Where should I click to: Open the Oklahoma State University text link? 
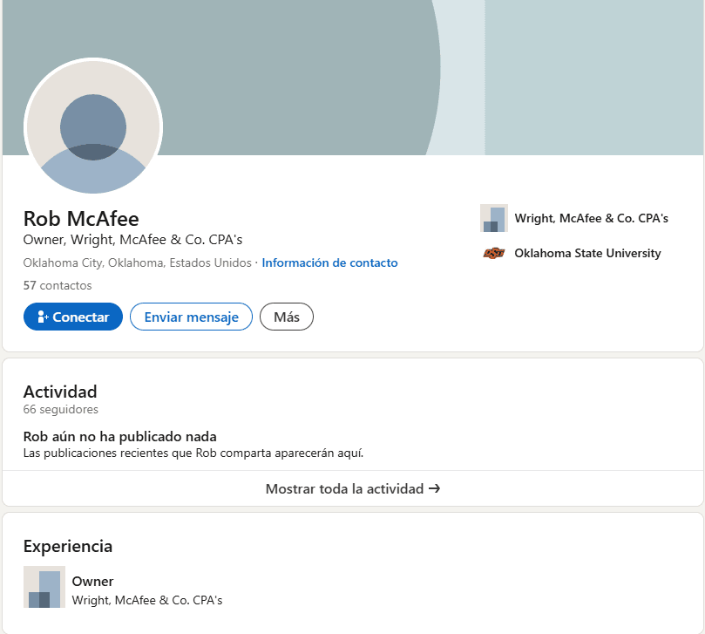[x=587, y=254]
